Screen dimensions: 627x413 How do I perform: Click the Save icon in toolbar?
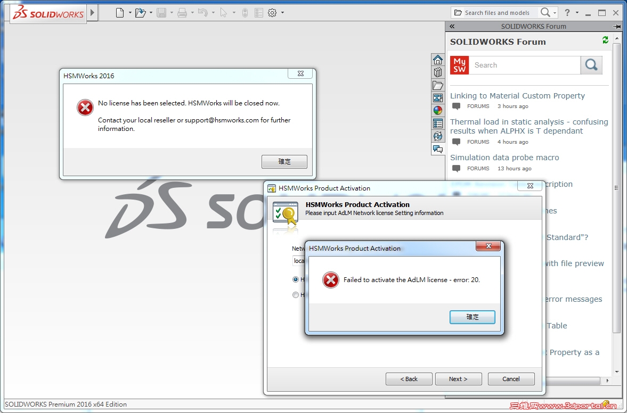161,13
